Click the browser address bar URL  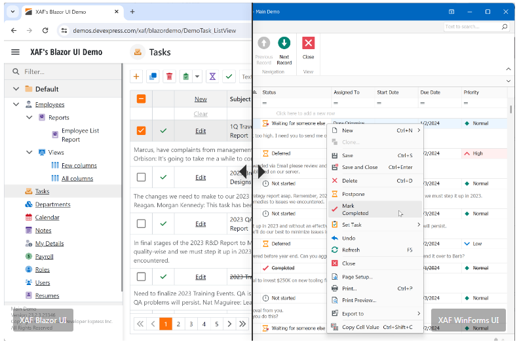tap(155, 30)
